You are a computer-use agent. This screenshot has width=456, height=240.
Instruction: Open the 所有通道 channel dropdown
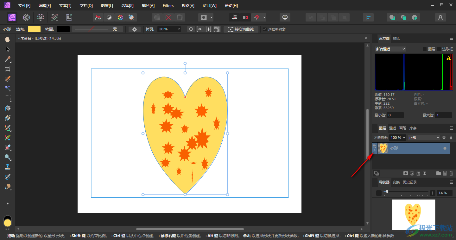pyautogui.click(x=390, y=49)
